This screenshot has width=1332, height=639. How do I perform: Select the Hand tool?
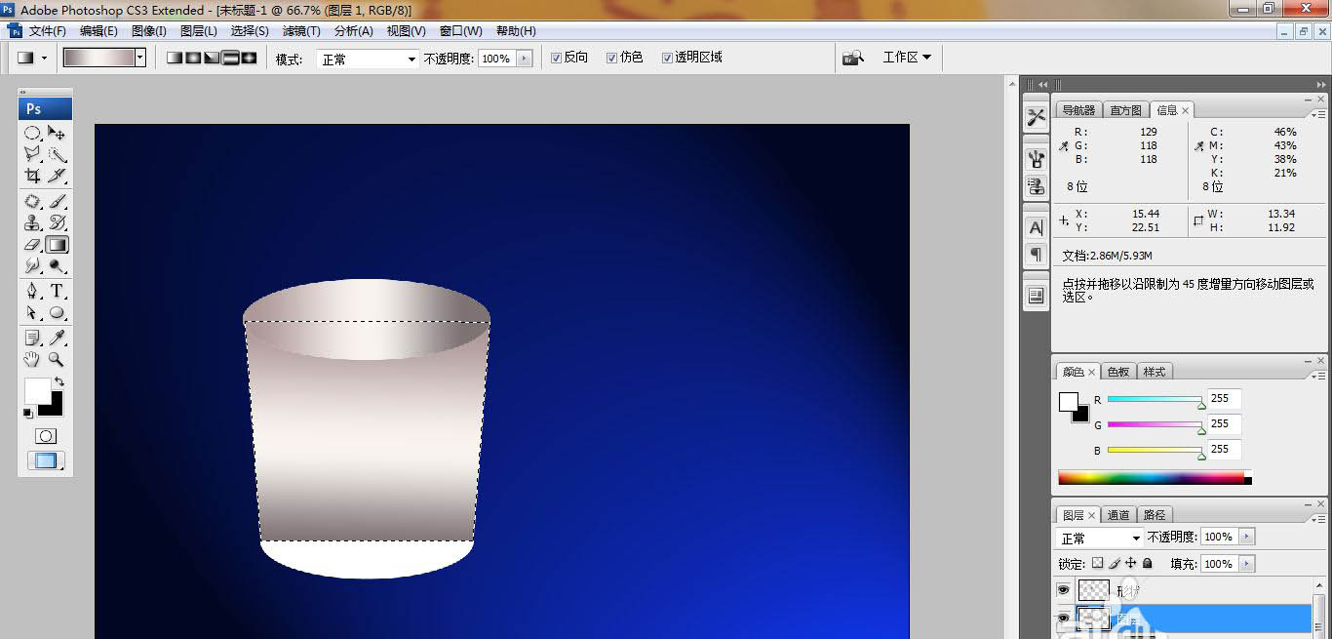32,359
